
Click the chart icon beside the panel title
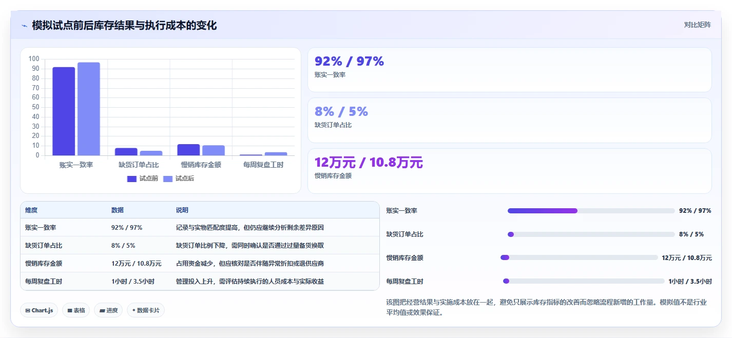click(x=24, y=26)
